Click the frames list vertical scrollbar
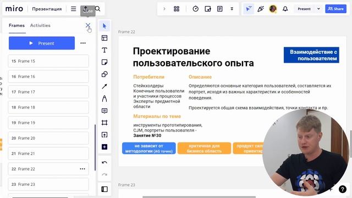 tap(95, 147)
